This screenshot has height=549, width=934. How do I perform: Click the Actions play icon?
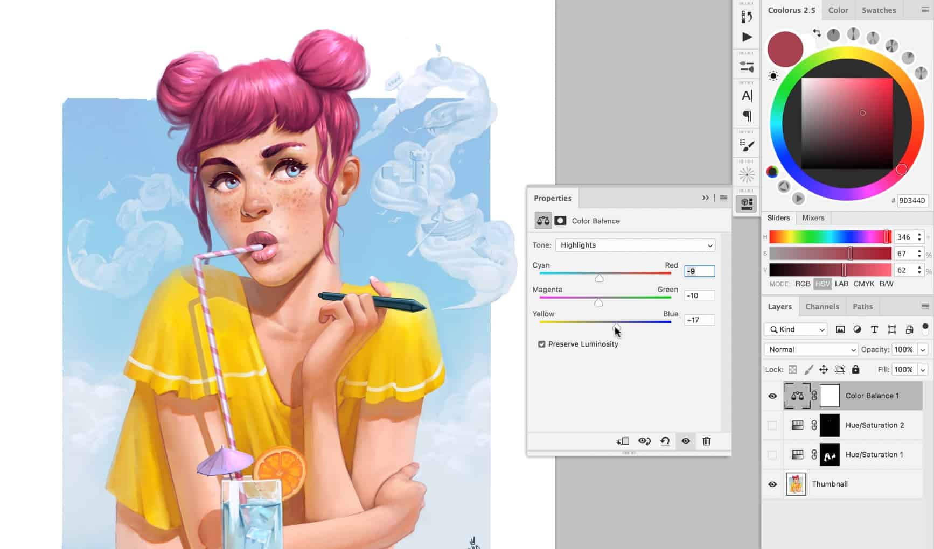click(746, 37)
